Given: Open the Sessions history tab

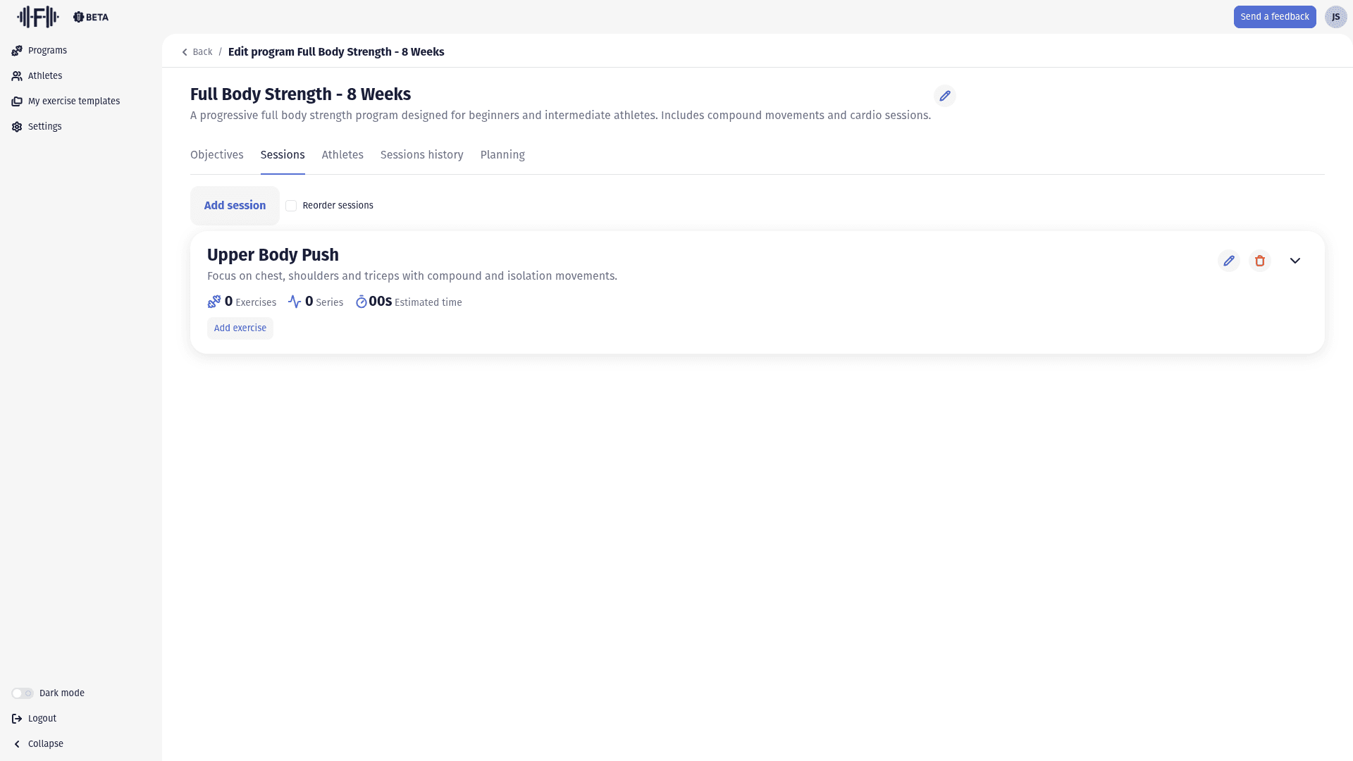Looking at the screenshot, I should point(421,155).
